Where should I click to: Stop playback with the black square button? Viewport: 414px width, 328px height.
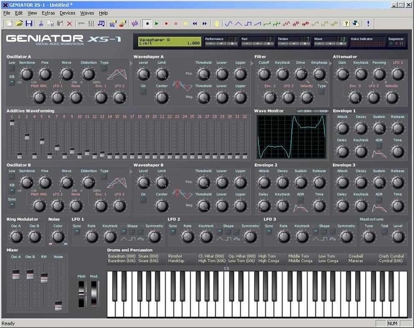147,23
